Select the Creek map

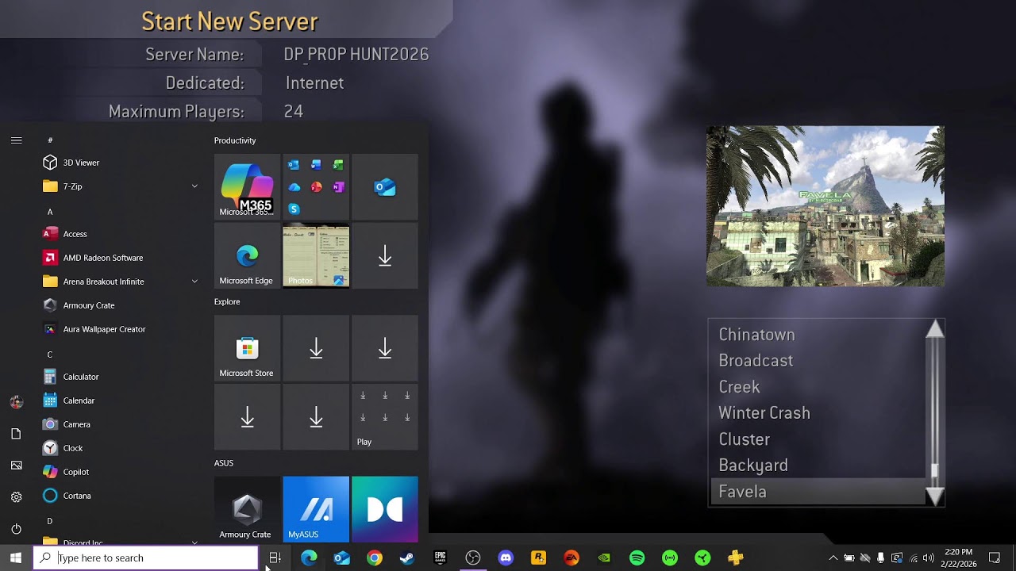pos(739,387)
